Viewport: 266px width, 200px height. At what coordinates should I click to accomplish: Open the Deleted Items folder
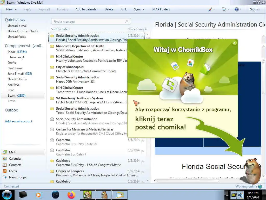[x=17, y=79]
